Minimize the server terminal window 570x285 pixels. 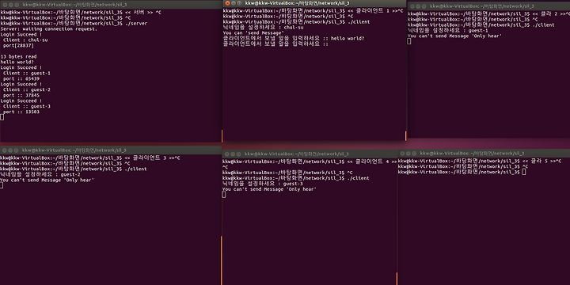tap(10, 5)
